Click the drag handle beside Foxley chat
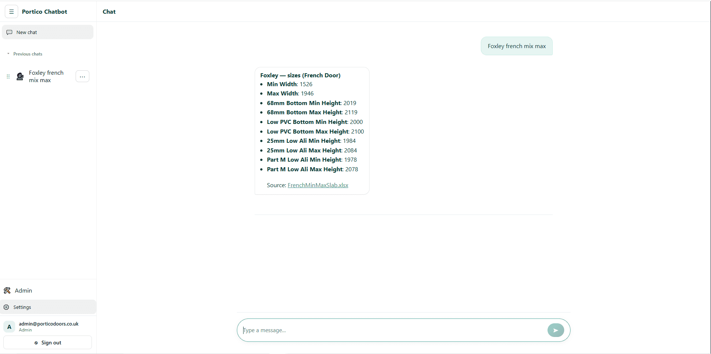 [x=8, y=76]
